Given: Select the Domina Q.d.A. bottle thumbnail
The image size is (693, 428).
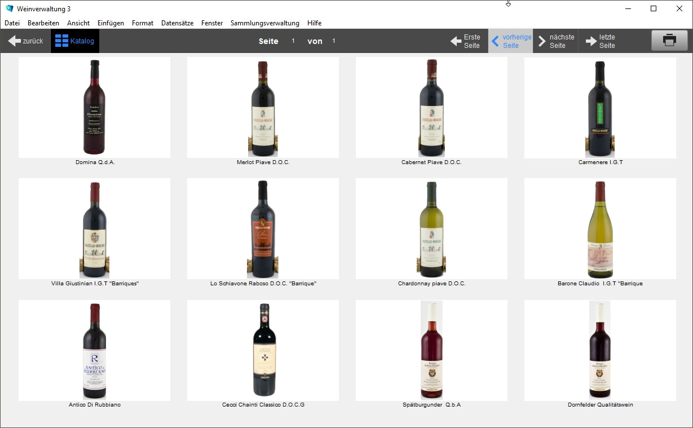Looking at the screenshot, I should [94, 107].
